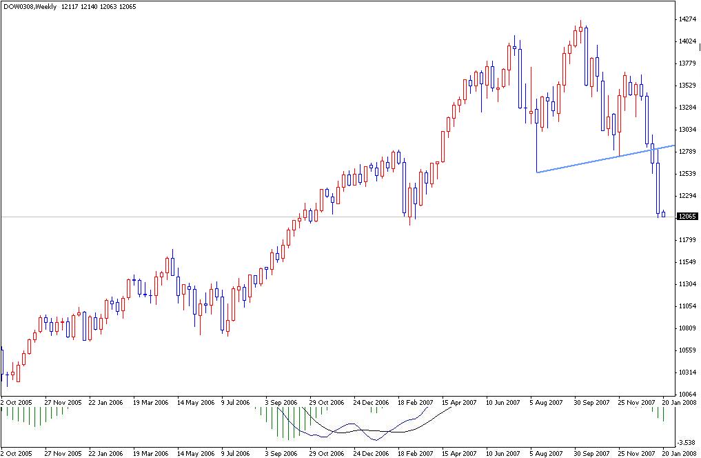701x458 pixels.
Task: Click the DOW0308,Weekly chart title
Action: [x=30, y=7]
